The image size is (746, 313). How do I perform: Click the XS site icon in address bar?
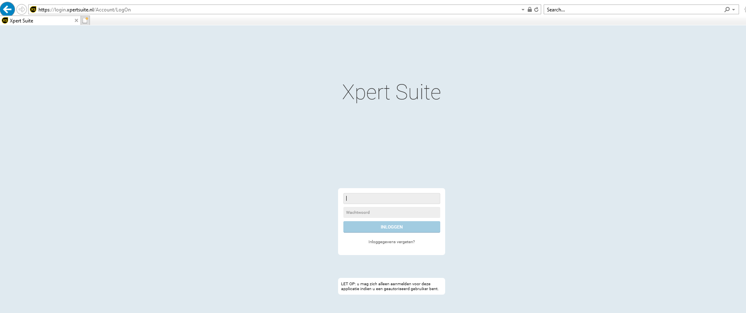click(34, 9)
